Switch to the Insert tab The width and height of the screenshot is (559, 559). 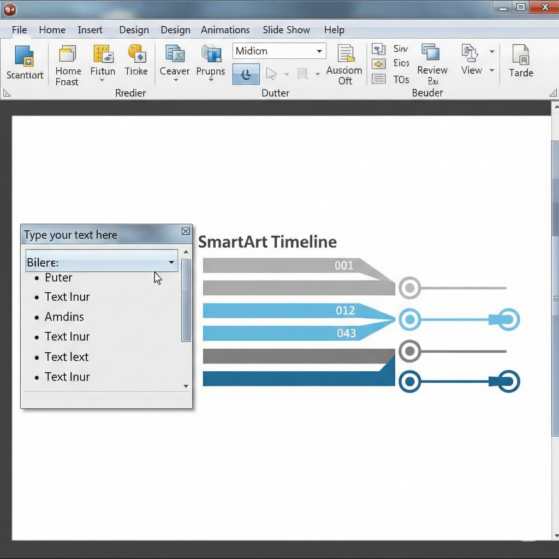tap(90, 30)
